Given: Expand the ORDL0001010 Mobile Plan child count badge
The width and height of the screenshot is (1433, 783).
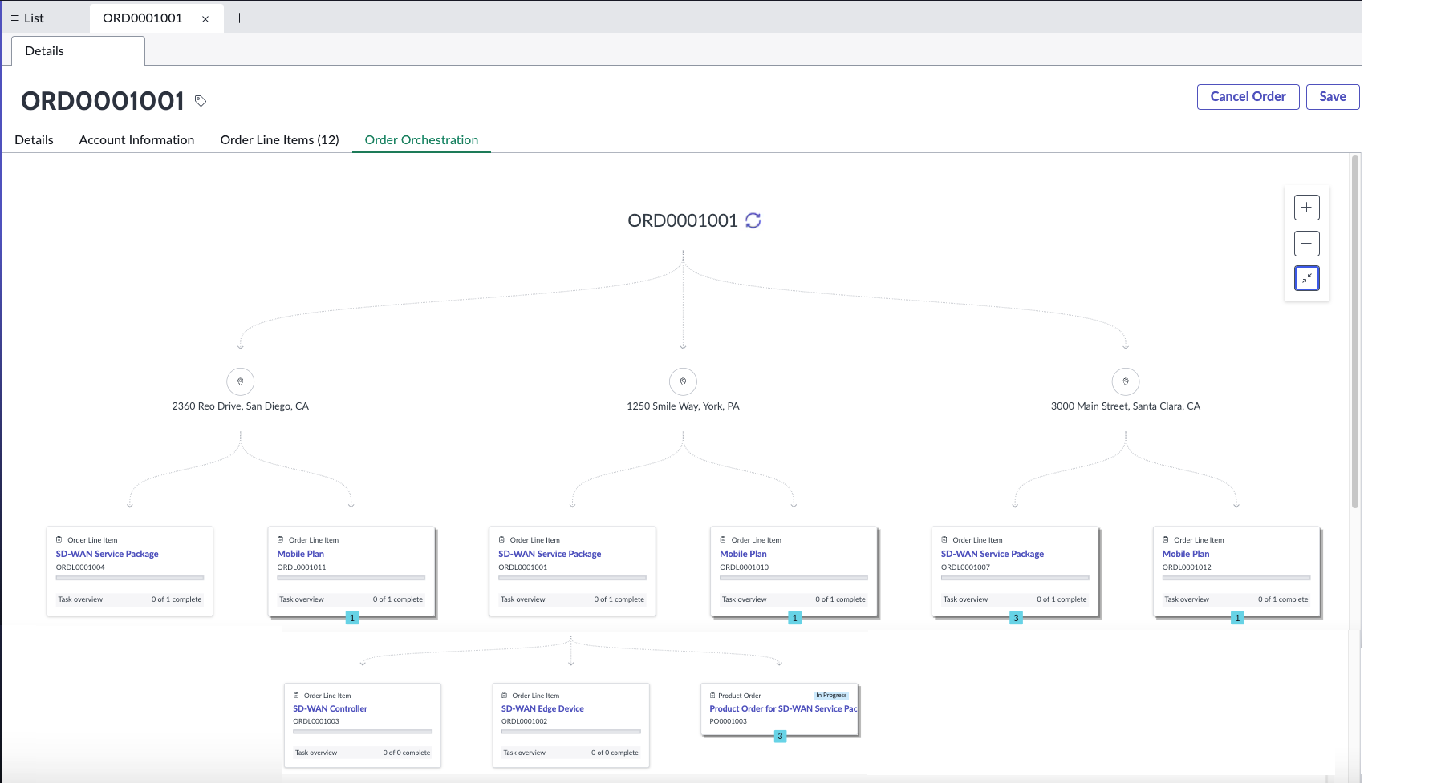Looking at the screenshot, I should click(795, 618).
